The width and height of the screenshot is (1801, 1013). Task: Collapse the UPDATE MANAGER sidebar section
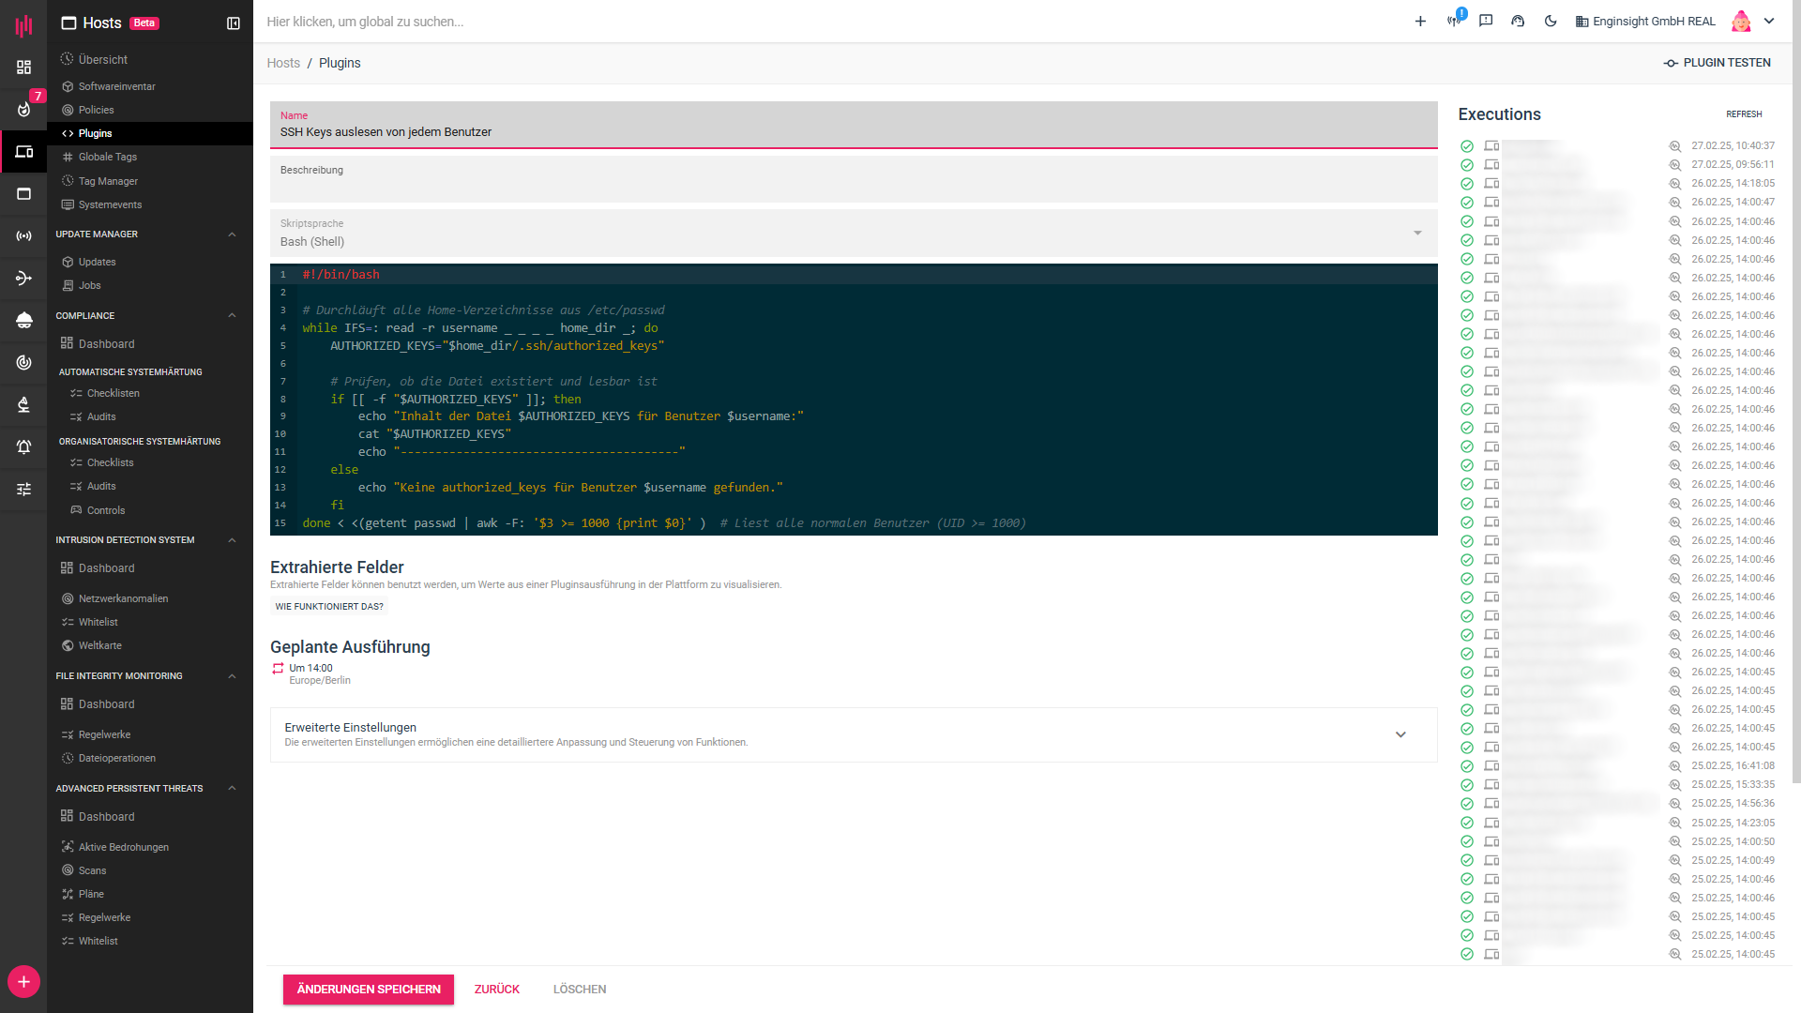pos(232,234)
